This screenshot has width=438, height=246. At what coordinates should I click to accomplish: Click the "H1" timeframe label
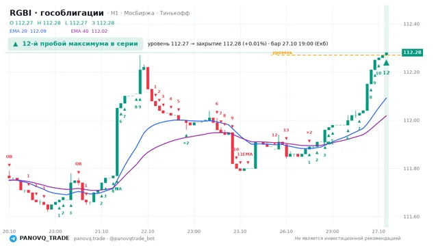point(114,13)
